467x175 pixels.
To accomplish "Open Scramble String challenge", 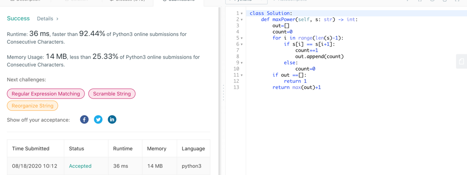I will pyautogui.click(x=112, y=94).
